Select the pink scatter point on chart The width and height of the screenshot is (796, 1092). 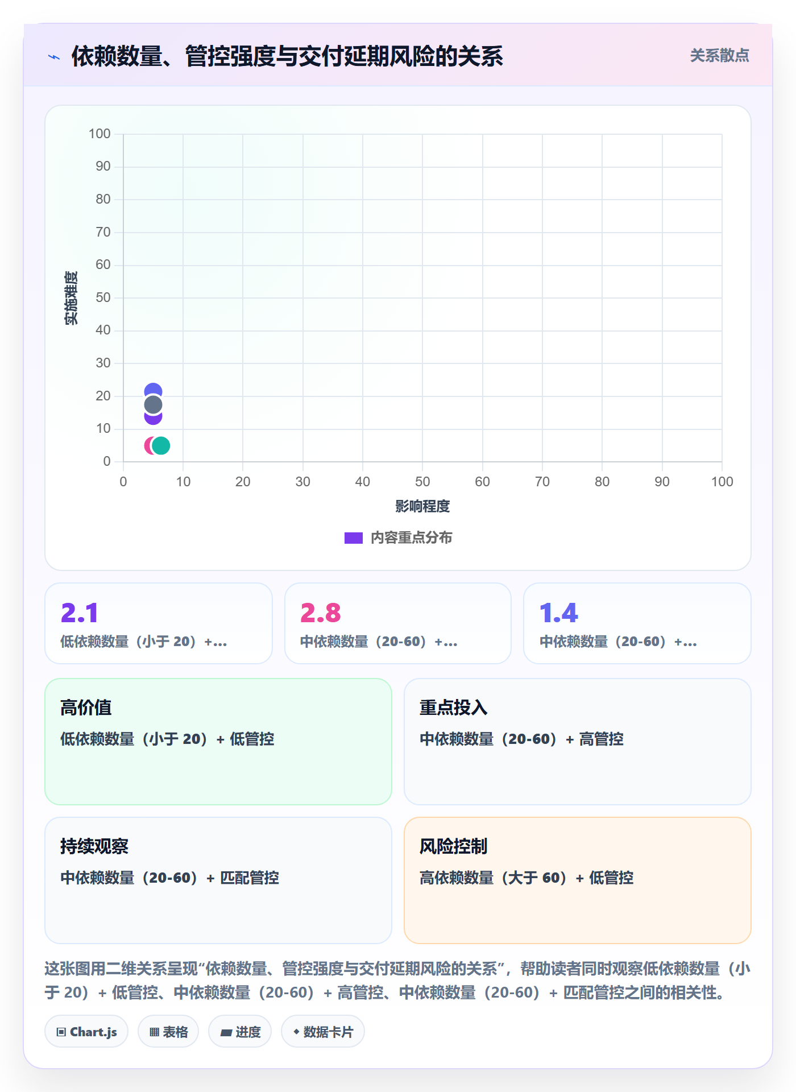click(148, 446)
